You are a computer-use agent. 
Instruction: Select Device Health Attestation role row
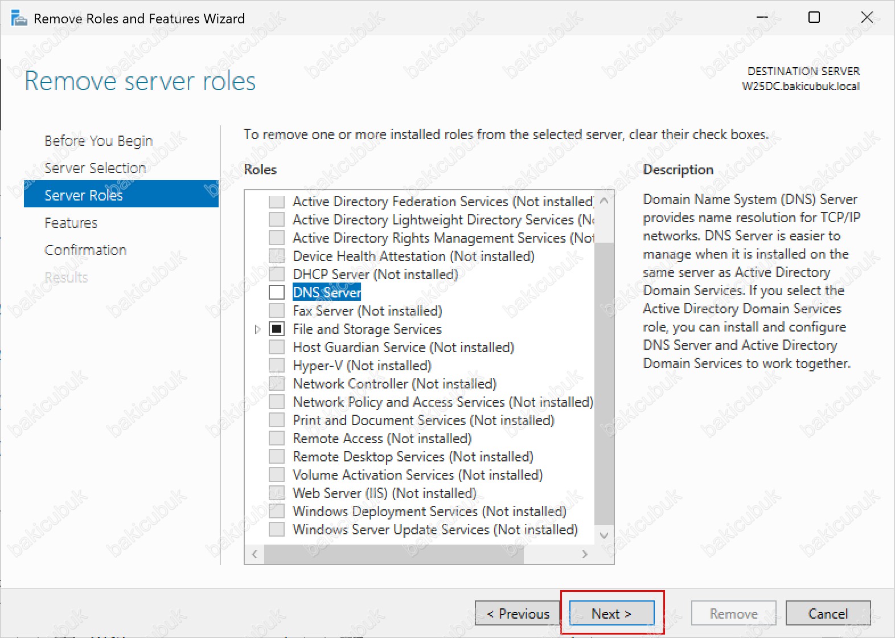point(413,256)
